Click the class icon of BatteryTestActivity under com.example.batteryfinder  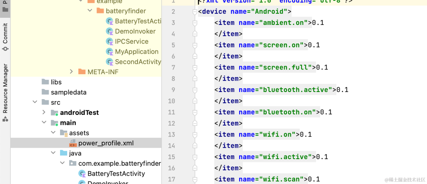pyautogui.click(x=82, y=173)
